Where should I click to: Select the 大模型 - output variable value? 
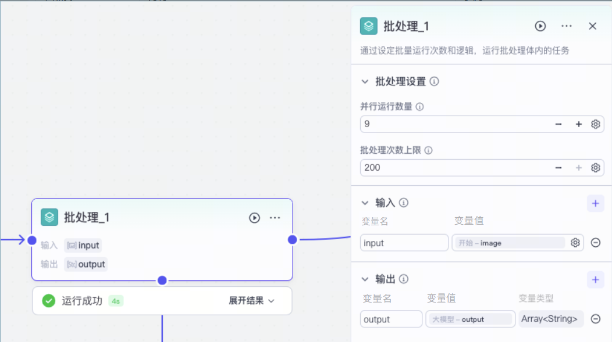click(470, 319)
